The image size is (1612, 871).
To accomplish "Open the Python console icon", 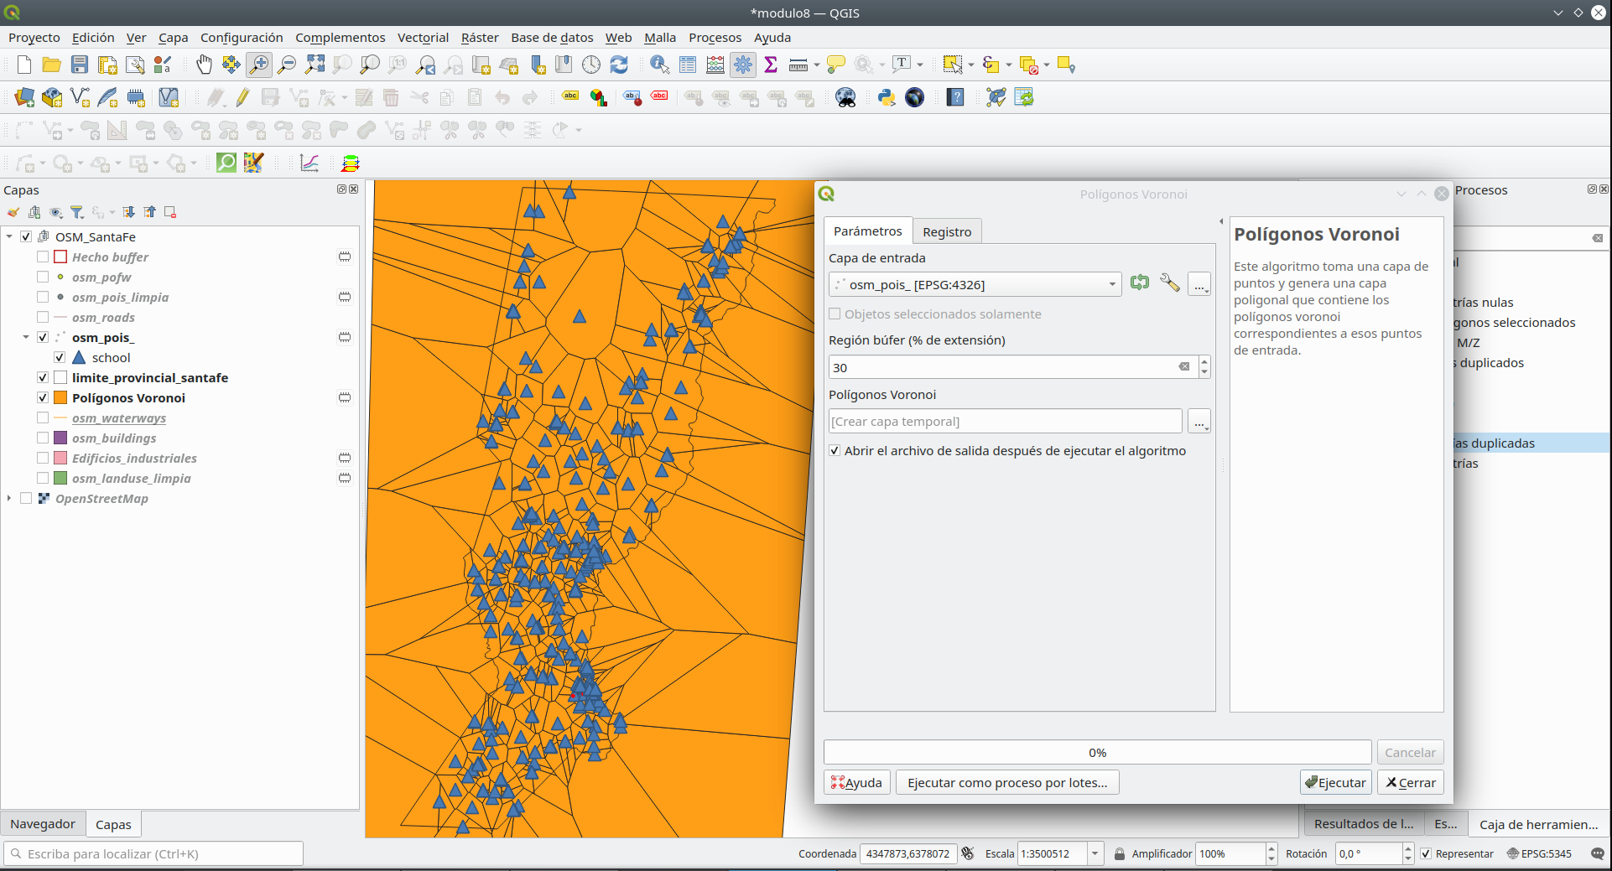I will click(887, 97).
